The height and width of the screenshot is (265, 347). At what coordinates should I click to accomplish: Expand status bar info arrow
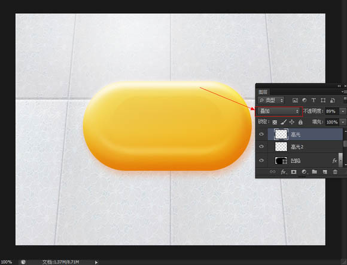pos(96,262)
